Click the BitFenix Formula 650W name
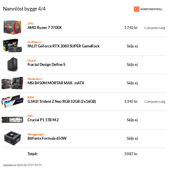The height and width of the screenshot is (169, 169). [47, 138]
